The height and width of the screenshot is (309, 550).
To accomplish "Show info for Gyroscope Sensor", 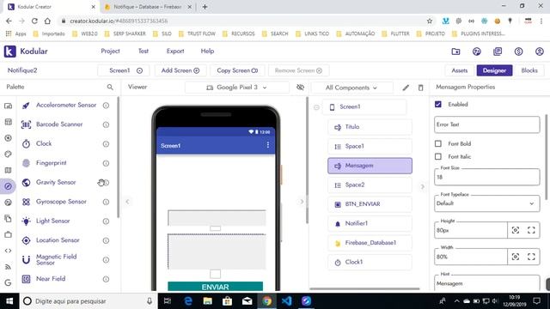I will coord(106,202).
